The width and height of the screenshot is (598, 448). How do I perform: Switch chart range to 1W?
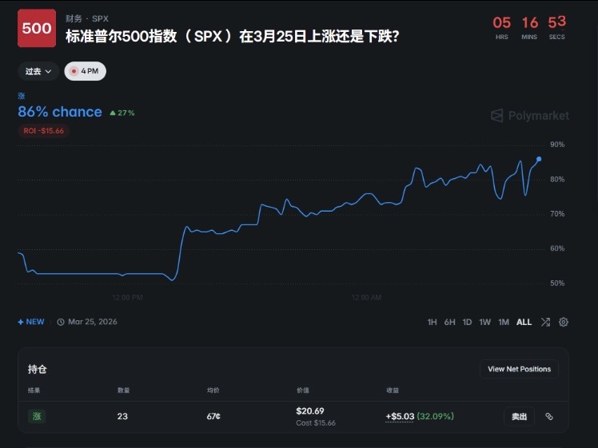click(x=484, y=322)
